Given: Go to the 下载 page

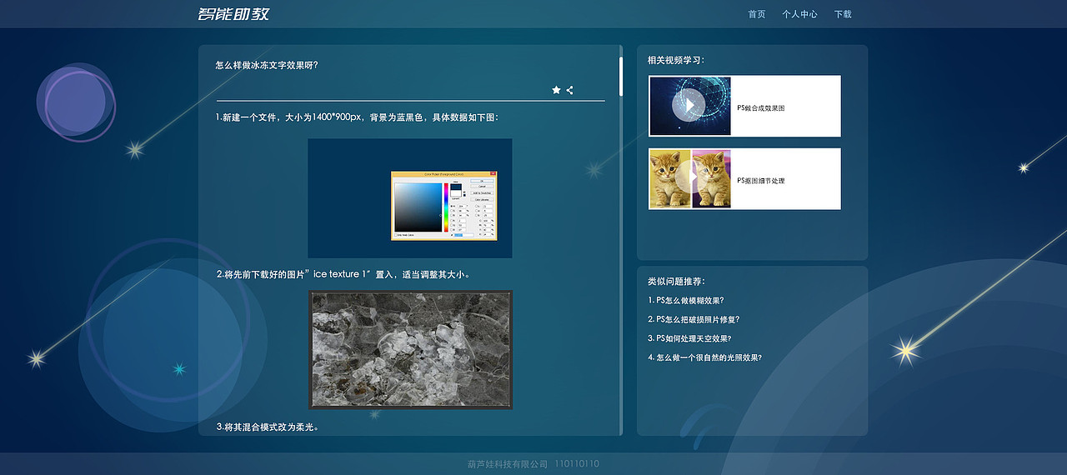Looking at the screenshot, I should (x=843, y=14).
